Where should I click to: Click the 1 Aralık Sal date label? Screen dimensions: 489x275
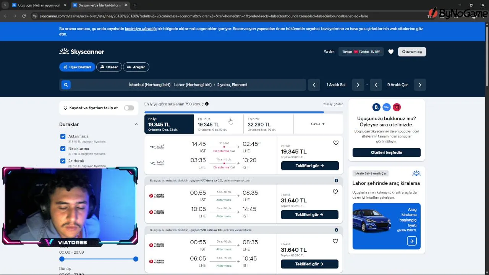(x=336, y=85)
